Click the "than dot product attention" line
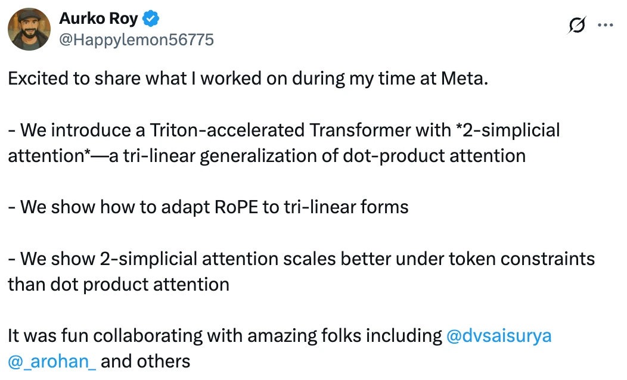This screenshot has width=627, height=380. (x=119, y=284)
